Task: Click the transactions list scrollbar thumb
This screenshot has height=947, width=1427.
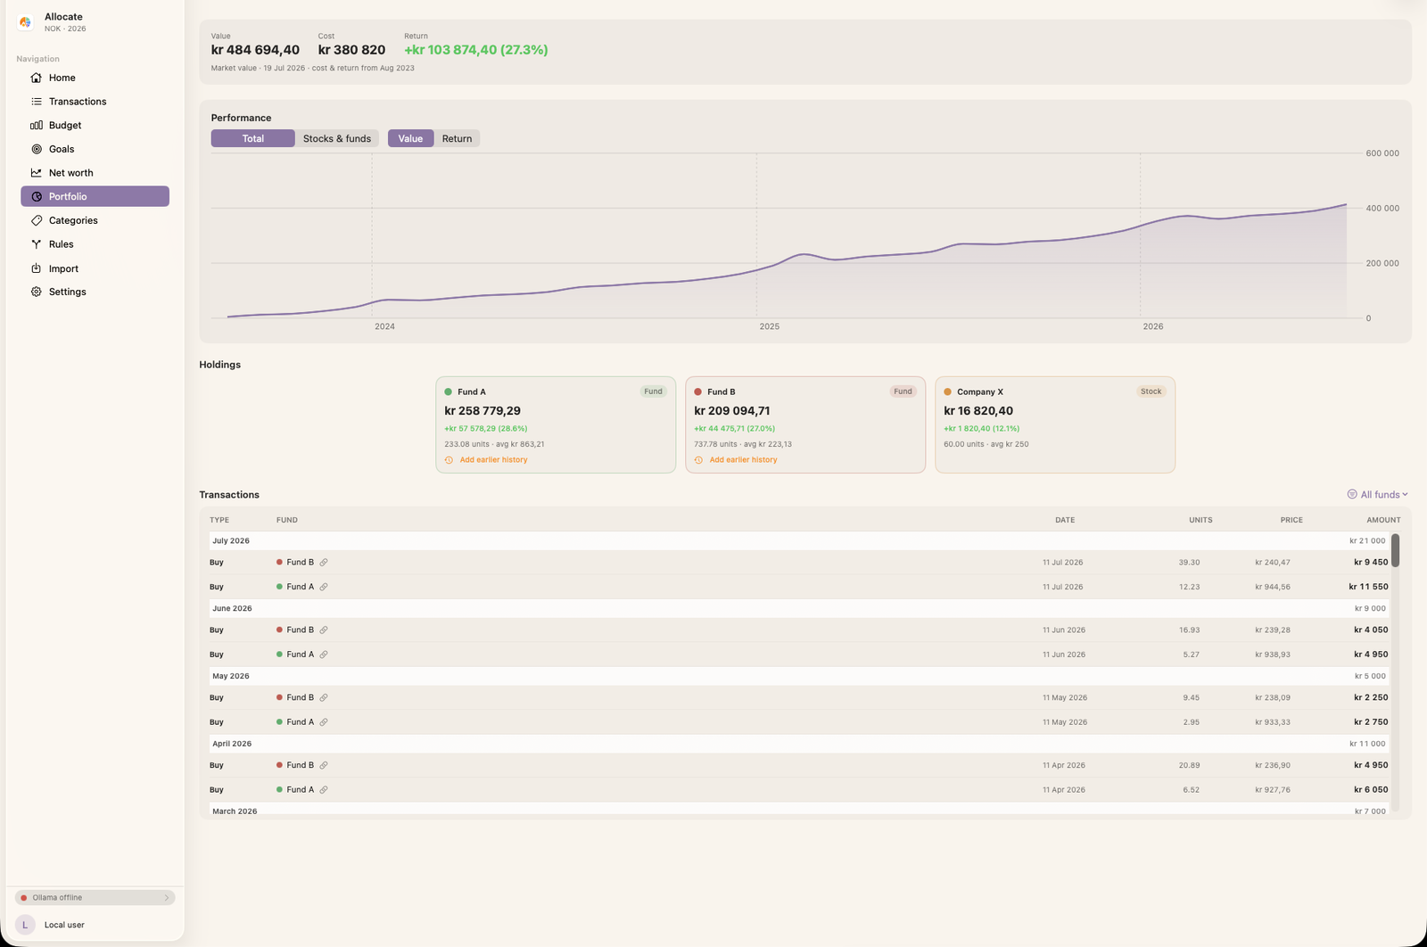Action: coord(1395,550)
